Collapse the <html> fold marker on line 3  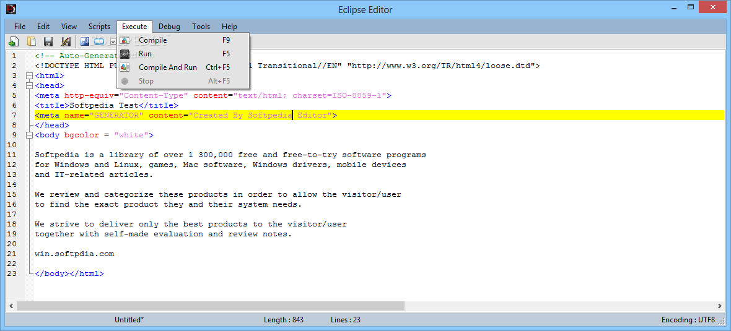click(30, 76)
